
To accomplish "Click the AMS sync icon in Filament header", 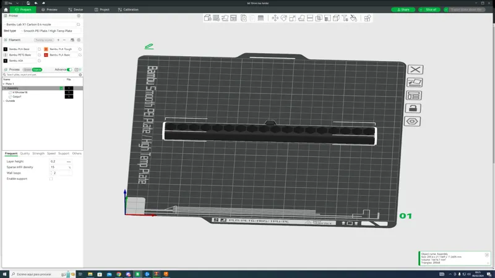I will (x=72, y=40).
